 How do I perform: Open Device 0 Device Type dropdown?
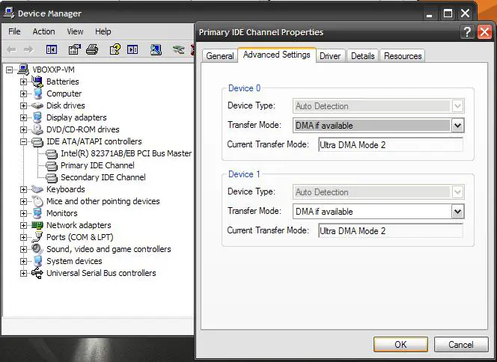(457, 106)
